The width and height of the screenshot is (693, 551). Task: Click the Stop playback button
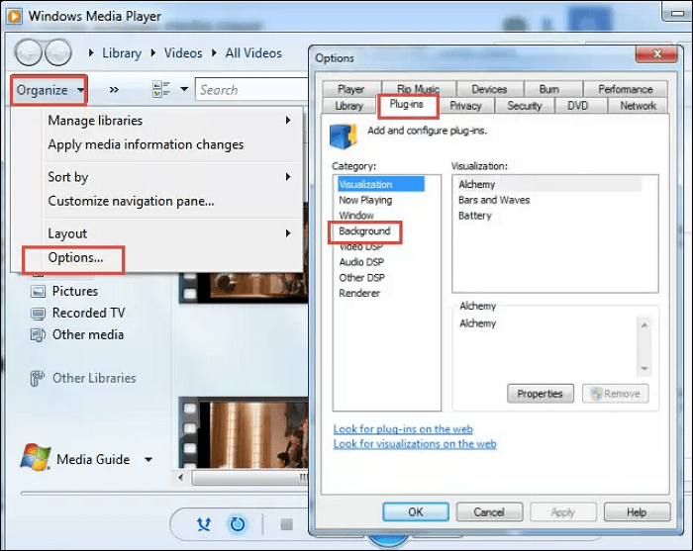[286, 524]
